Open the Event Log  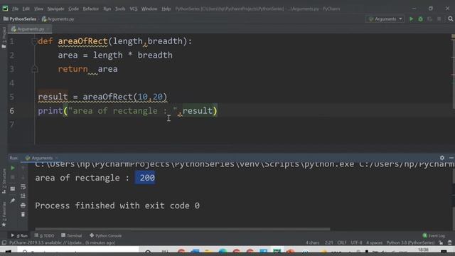[x=434, y=235]
